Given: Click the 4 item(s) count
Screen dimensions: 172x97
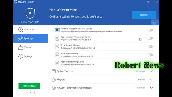Looking at the screenshot, I should 141,79.
